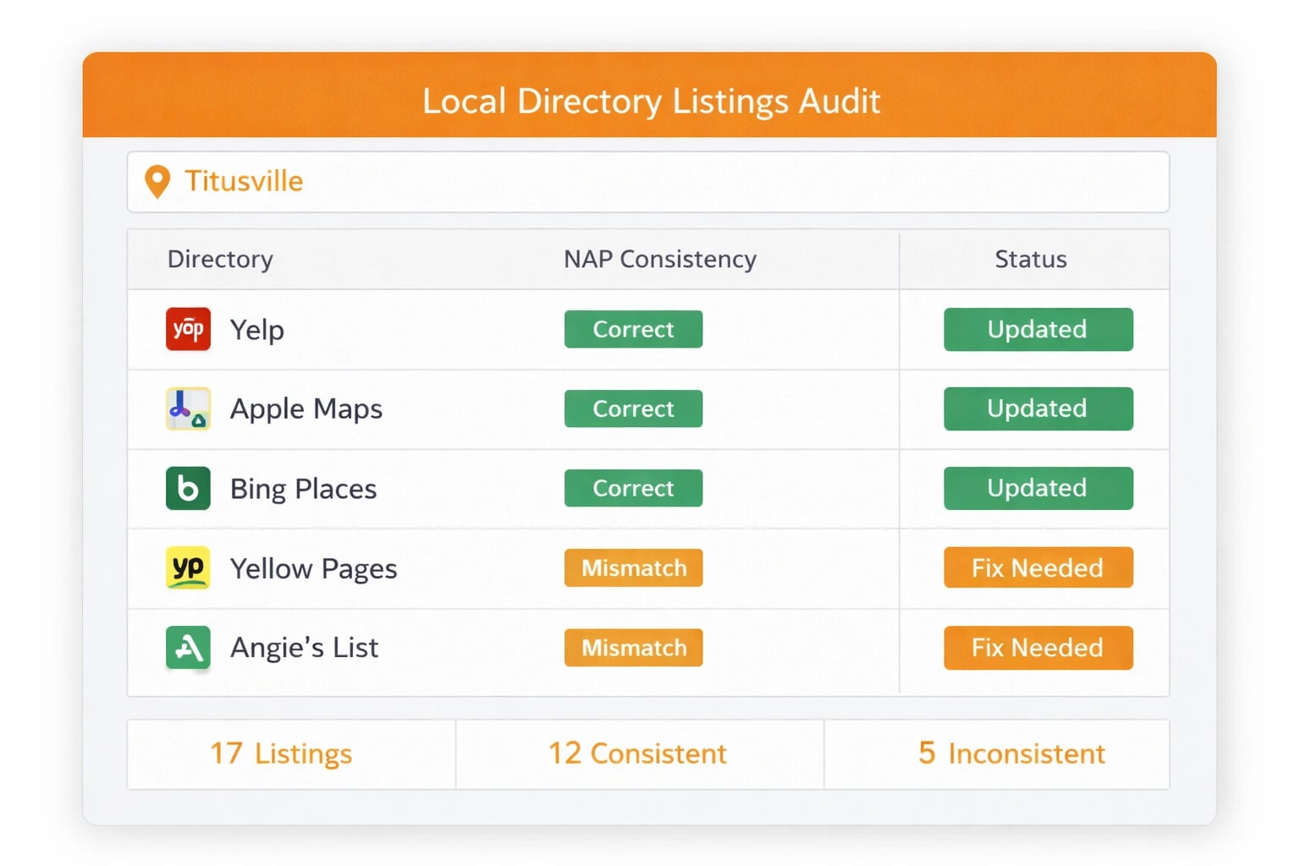This screenshot has width=1300, height=866.
Task: Click the orange header bar title
Action: pos(652,101)
